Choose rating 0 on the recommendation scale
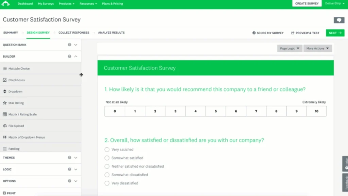Screen dimensions: 348x196 [115, 111]
